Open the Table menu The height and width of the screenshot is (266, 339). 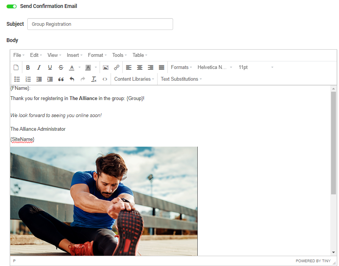point(140,55)
